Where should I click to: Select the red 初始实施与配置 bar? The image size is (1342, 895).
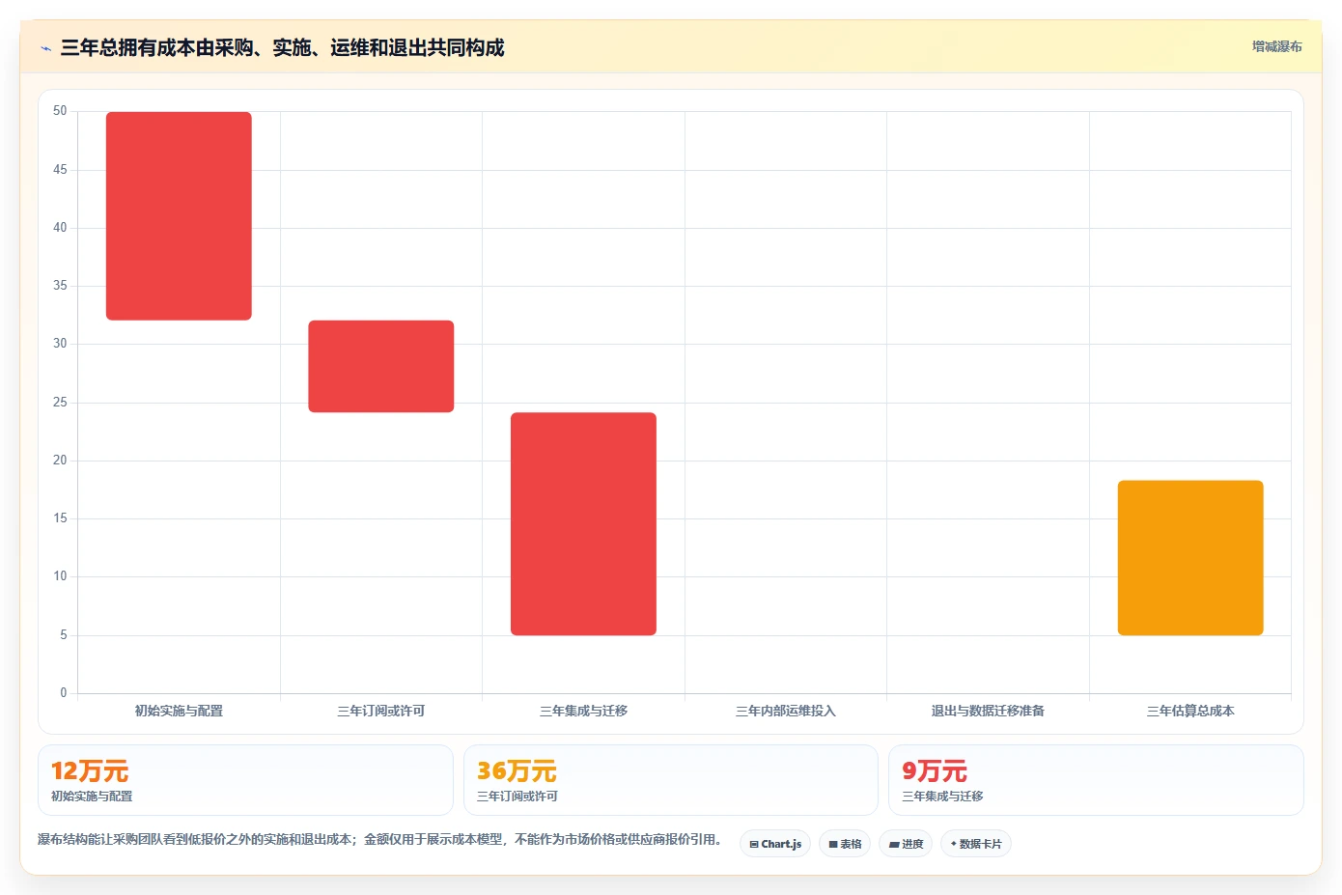point(179,216)
